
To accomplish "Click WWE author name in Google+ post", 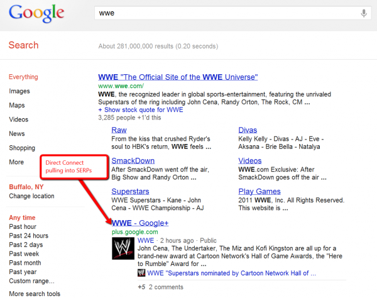I will pos(146,241).
